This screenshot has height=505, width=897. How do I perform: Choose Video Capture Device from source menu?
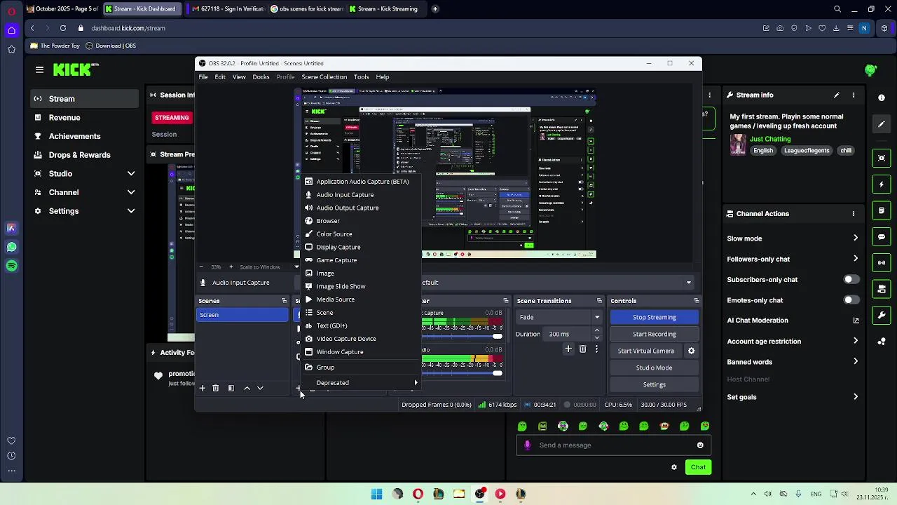pyautogui.click(x=362, y=339)
